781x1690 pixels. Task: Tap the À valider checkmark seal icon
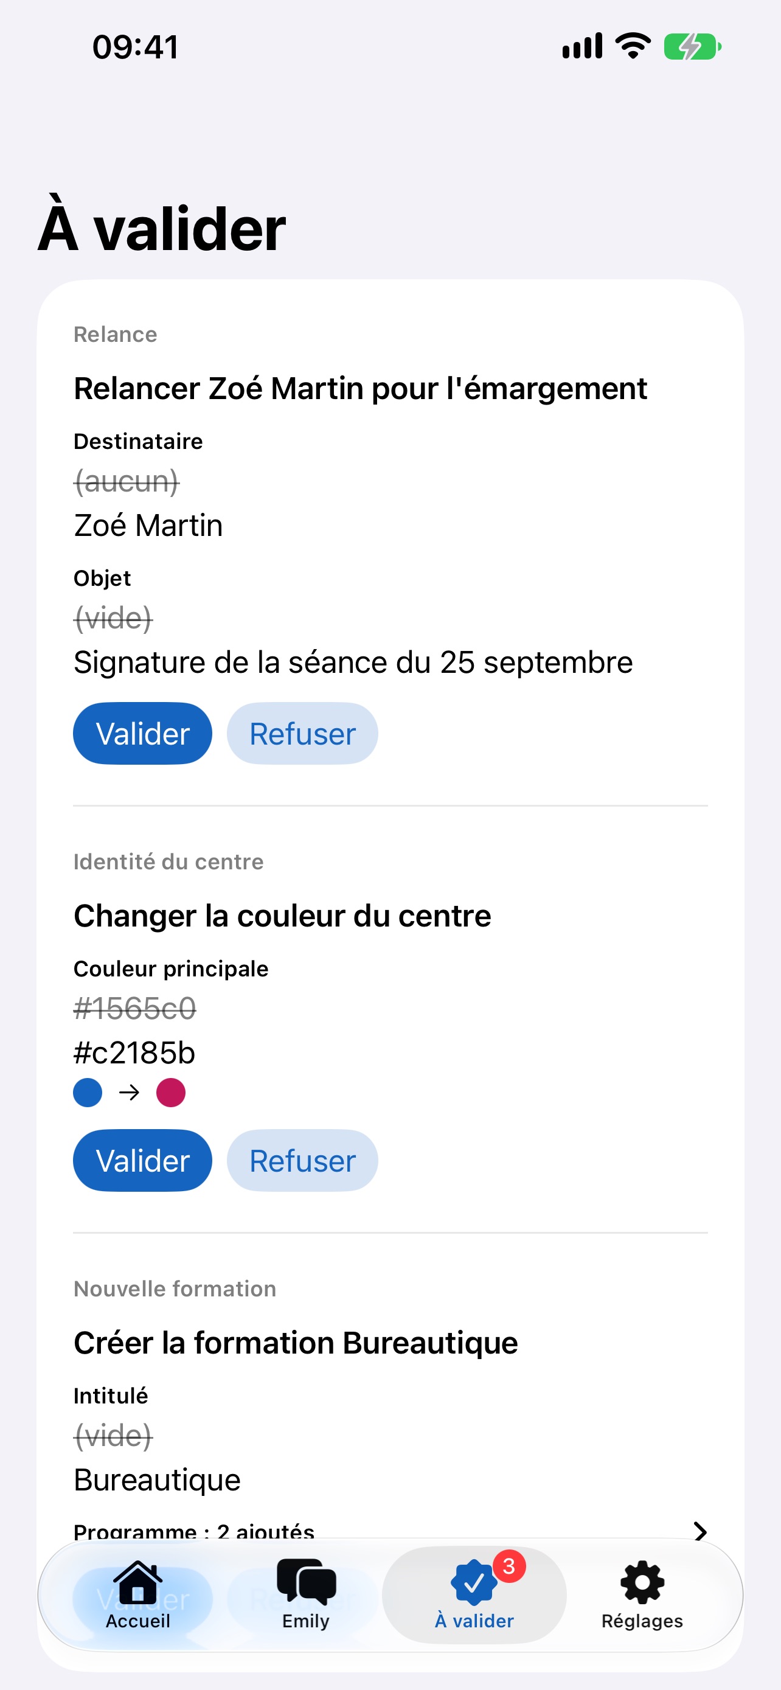click(473, 1583)
